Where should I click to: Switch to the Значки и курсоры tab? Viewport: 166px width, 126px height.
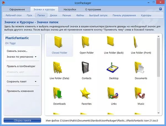point(44,9)
